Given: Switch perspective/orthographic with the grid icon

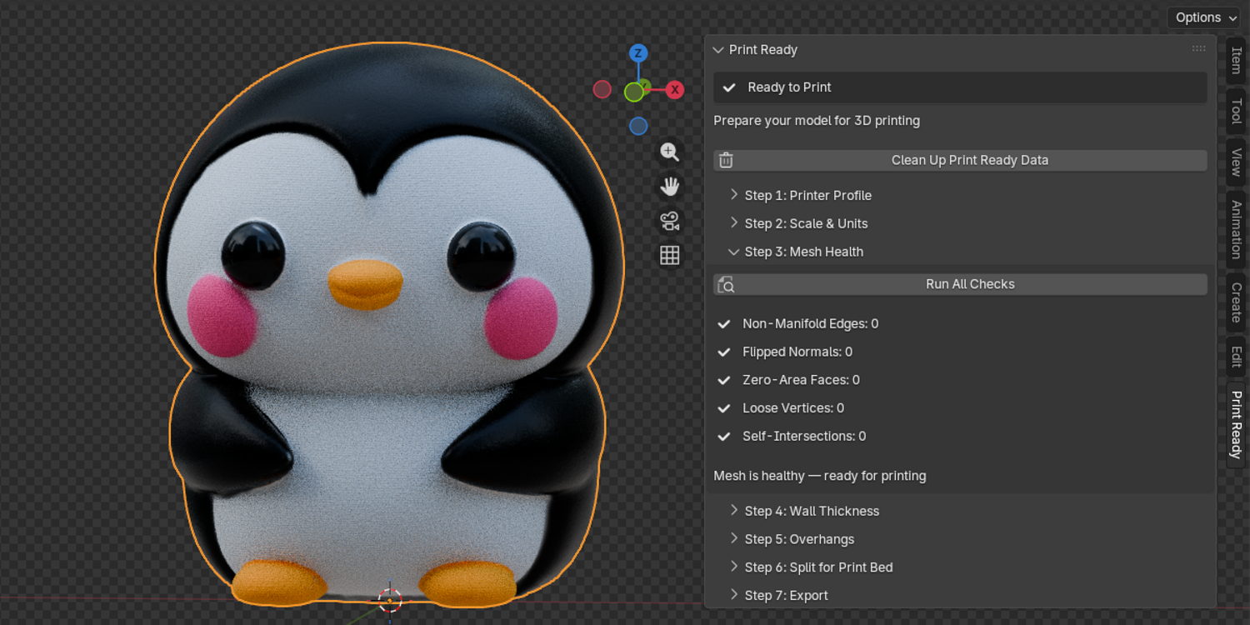Looking at the screenshot, I should (x=670, y=255).
